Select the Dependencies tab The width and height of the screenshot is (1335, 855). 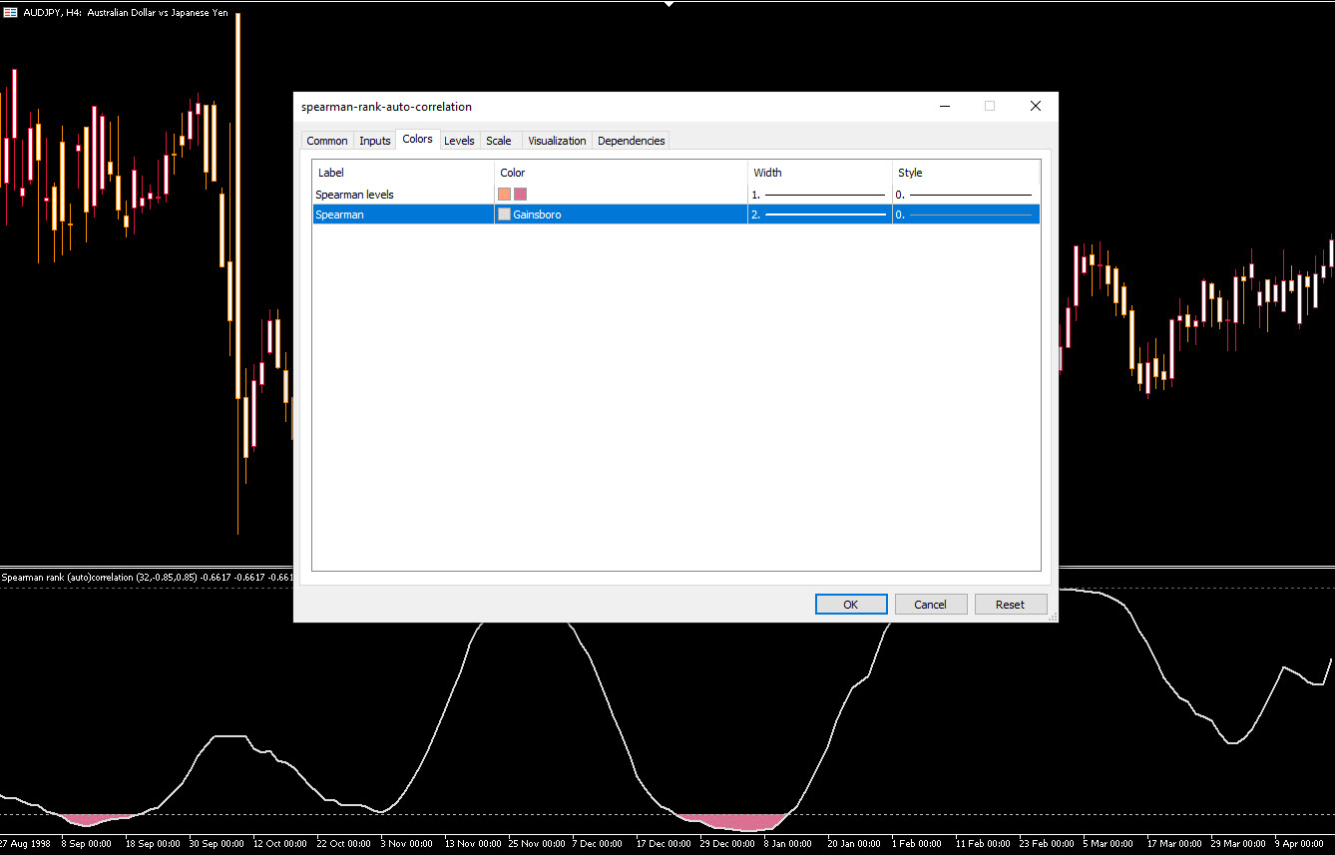point(631,141)
